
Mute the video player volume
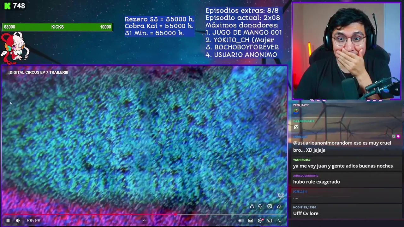pyautogui.click(x=18, y=221)
